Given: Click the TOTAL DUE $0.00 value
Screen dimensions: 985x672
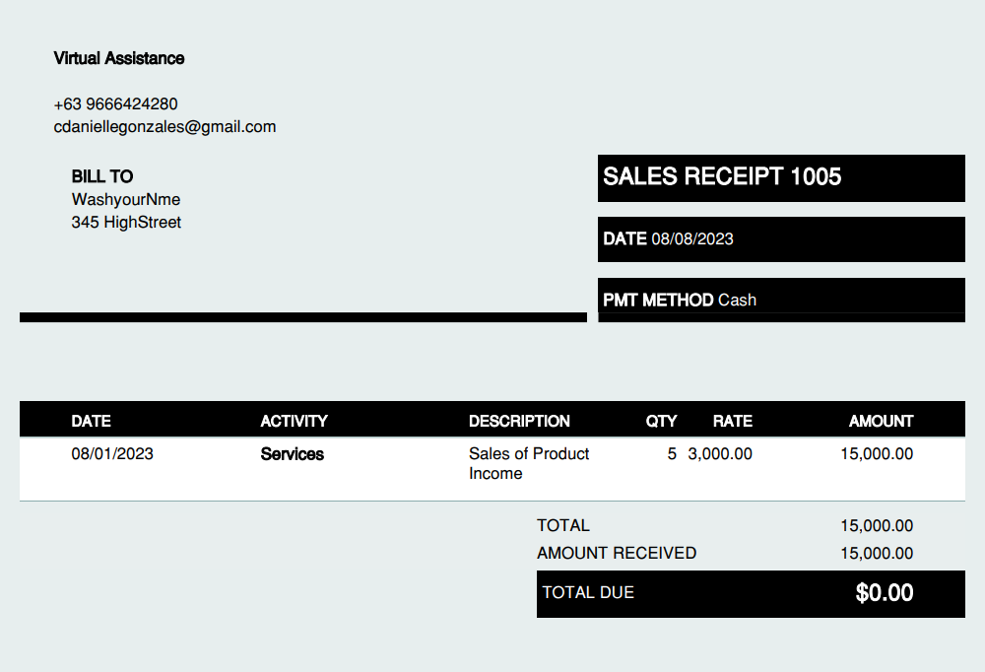Looking at the screenshot, I should tap(884, 593).
